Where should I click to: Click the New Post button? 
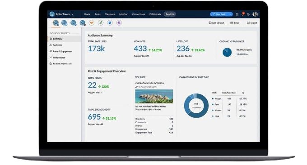click(x=219, y=14)
